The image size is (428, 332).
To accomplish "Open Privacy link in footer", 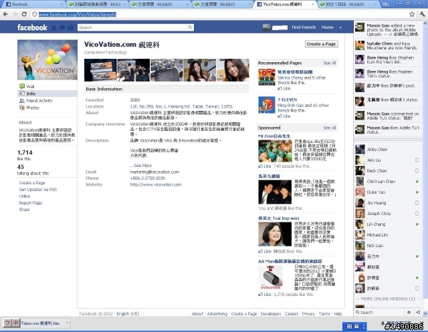I will pos(308,314).
